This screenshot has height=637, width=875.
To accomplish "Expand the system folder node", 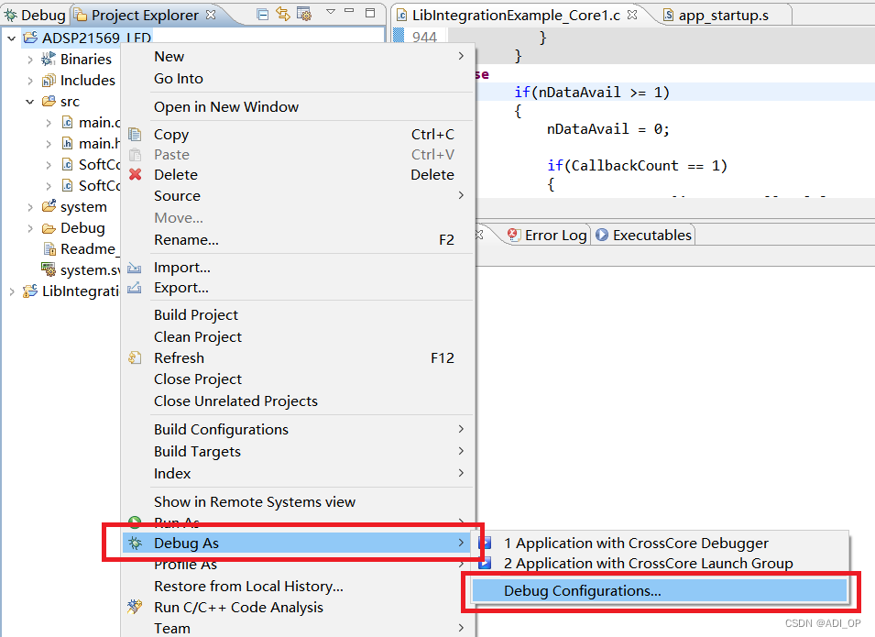I will pyautogui.click(x=30, y=207).
